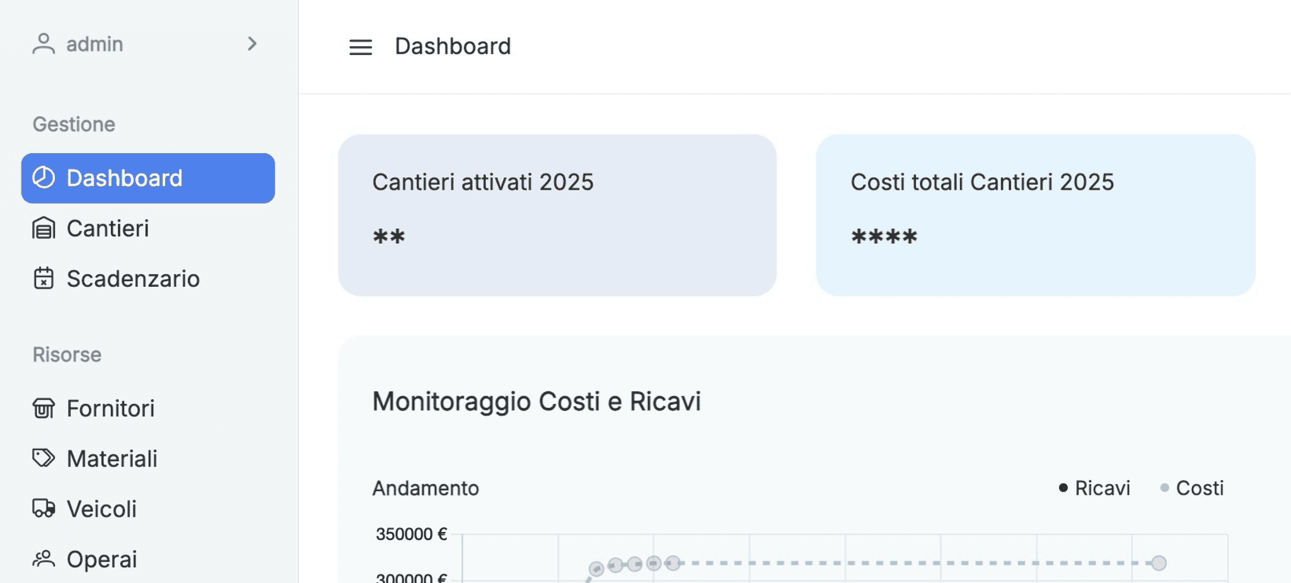Click the Scadenzario calendar icon
The height and width of the screenshot is (583, 1291).
43,279
